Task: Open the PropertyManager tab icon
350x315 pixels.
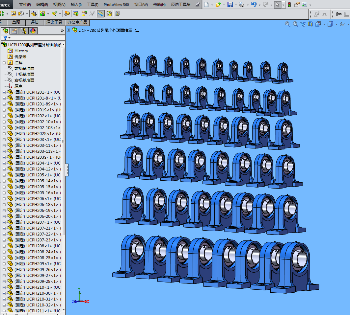Action: 14,31
